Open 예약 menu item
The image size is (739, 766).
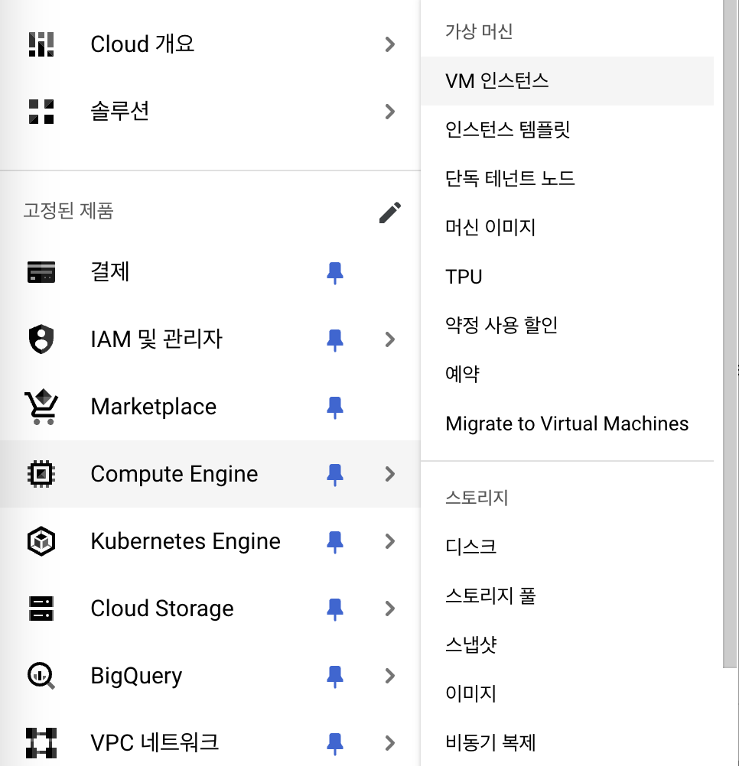pyautogui.click(x=567, y=374)
